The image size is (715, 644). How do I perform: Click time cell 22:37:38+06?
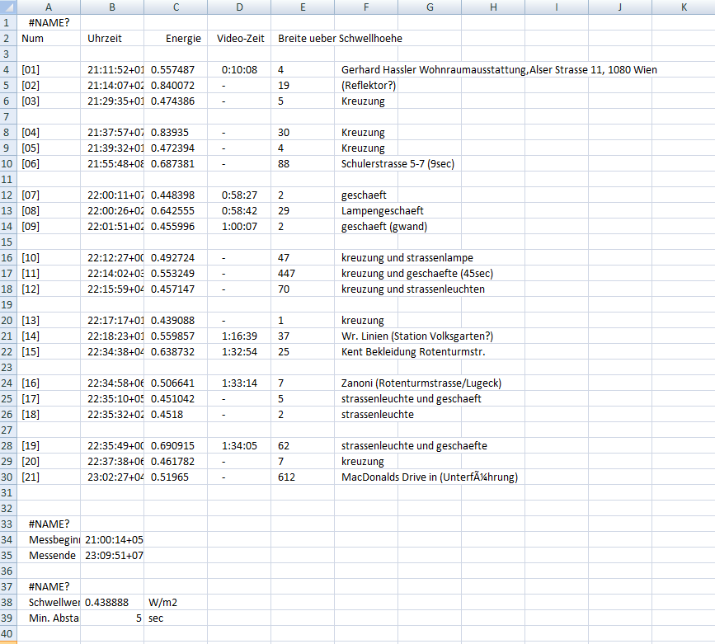pos(112,461)
